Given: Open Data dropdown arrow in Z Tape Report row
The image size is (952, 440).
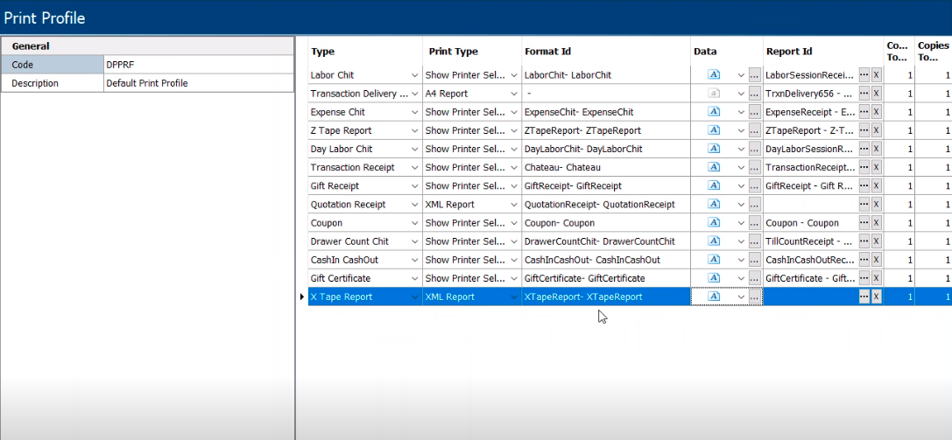Looking at the screenshot, I should point(741,130).
